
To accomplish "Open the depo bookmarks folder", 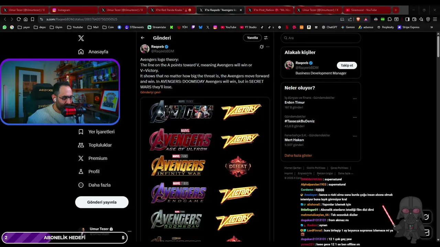I will pos(40,27).
